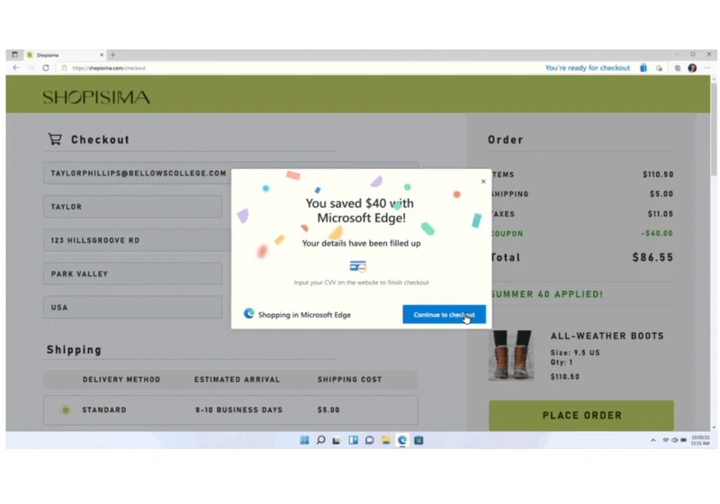
Task: Open the taskbar clock and date
Action: click(x=700, y=440)
